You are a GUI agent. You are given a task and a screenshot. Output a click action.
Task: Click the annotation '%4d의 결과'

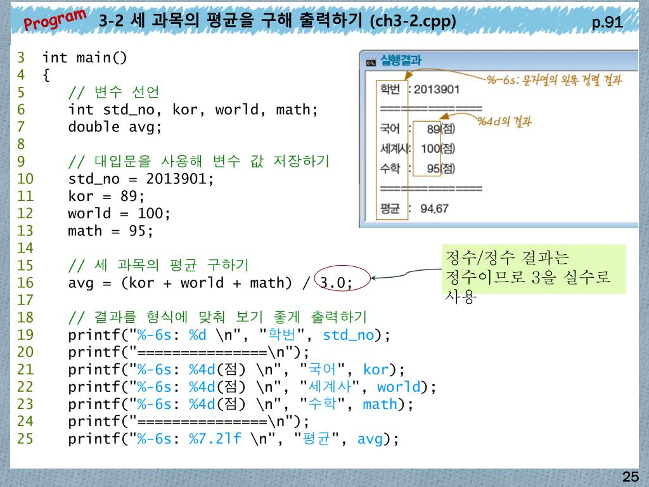504,121
